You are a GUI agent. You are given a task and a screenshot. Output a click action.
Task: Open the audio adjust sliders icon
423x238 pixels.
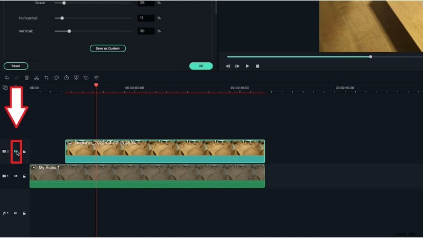(x=96, y=78)
